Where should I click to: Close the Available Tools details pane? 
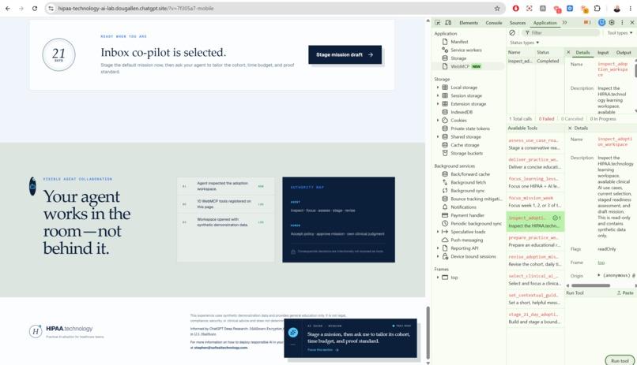point(570,128)
